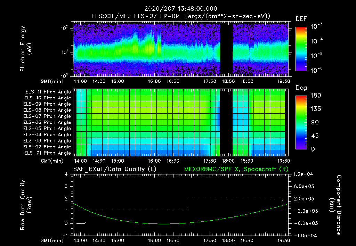
Task: Click the ELS-11 Pitch Angle row label
Action: (x=48, y=92)
